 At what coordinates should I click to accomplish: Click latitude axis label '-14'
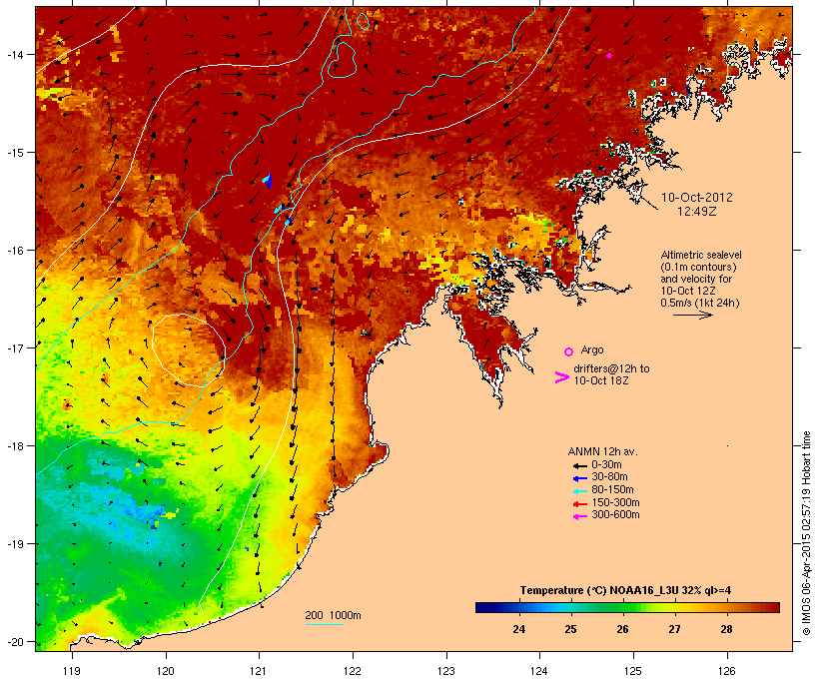[x=15, y=55]
